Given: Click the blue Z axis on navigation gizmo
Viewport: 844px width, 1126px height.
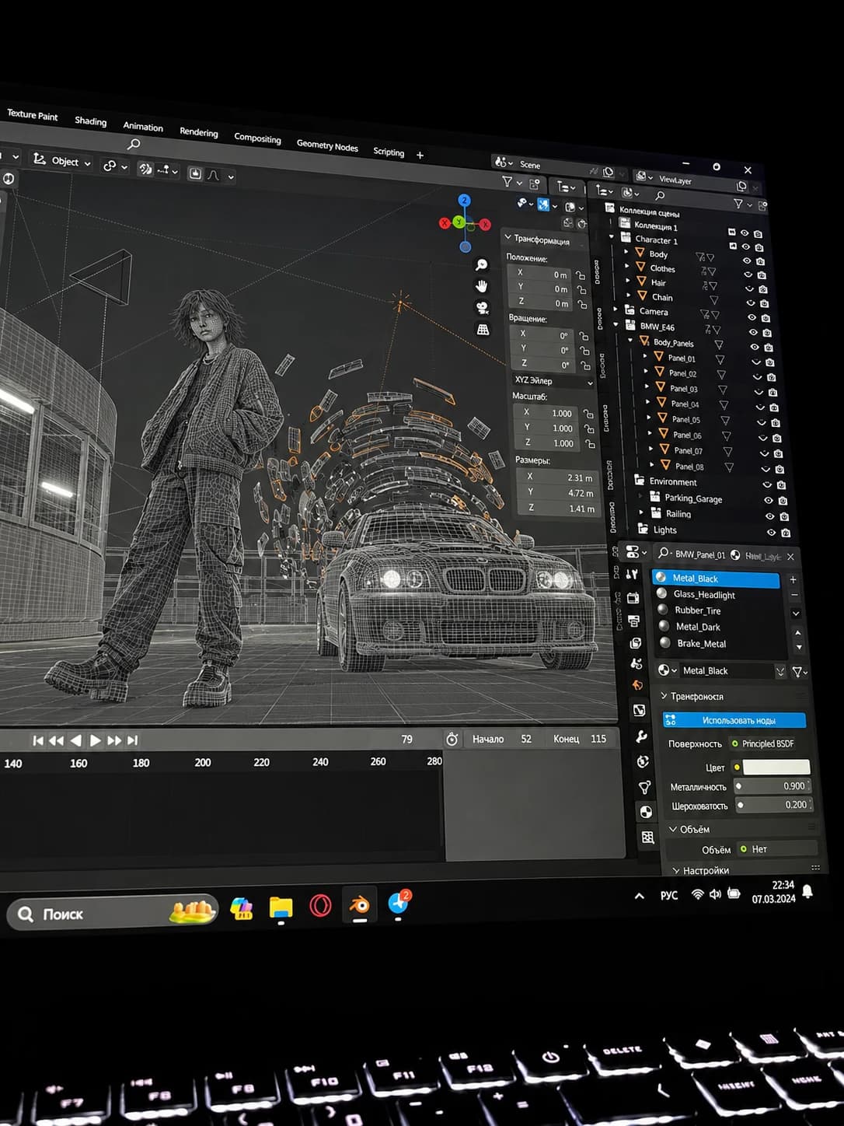Looking at the screenshot, I should [x=464, y=201].
